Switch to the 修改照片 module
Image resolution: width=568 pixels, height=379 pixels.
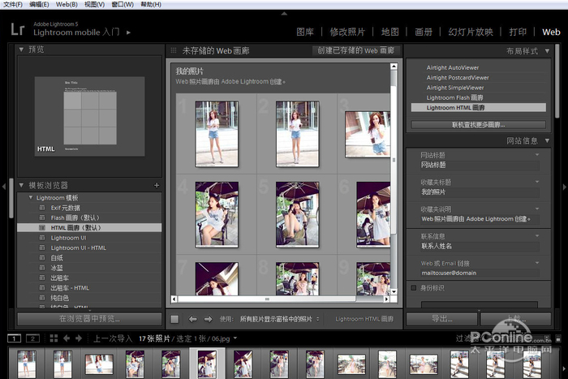(348, 32)
